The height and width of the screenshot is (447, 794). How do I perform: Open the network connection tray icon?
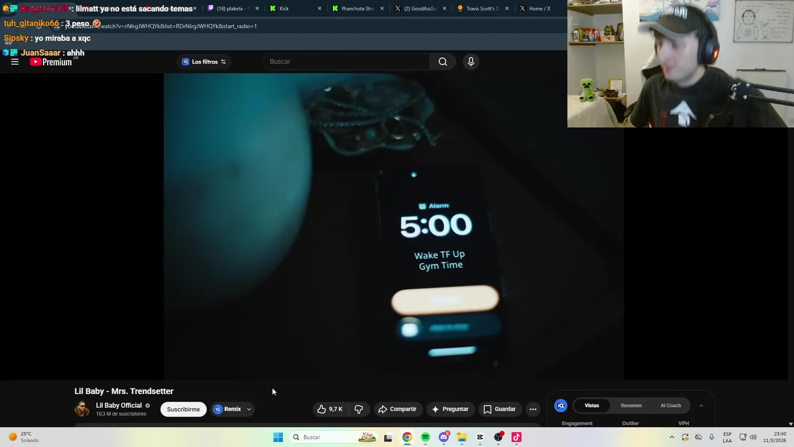(743, 437)
